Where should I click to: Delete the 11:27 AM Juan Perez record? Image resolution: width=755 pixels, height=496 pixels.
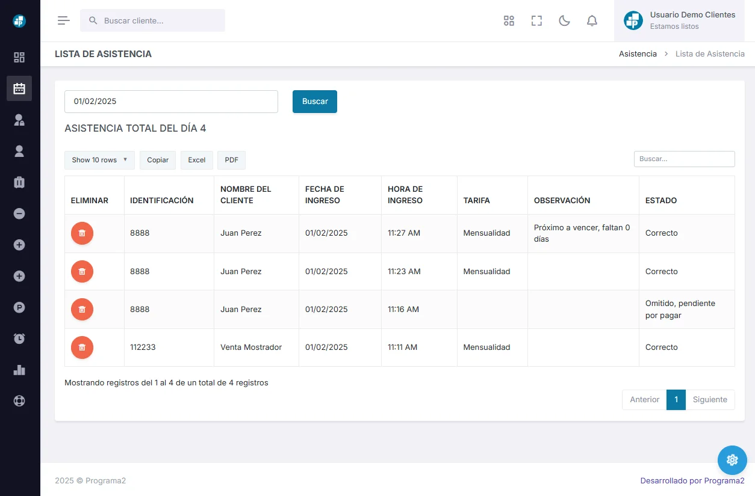82,233
